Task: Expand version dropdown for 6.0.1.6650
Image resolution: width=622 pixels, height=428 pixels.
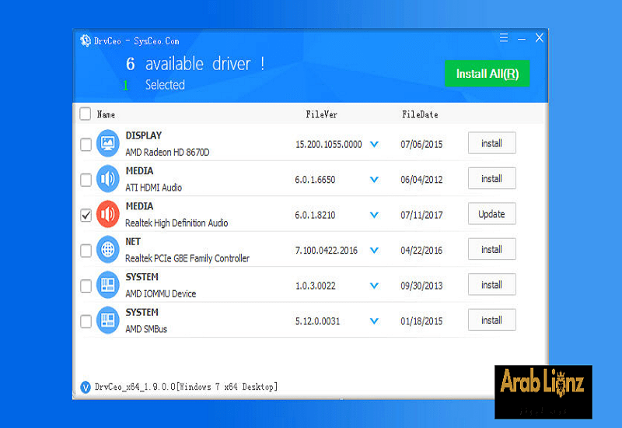Action: click(374, 180)
